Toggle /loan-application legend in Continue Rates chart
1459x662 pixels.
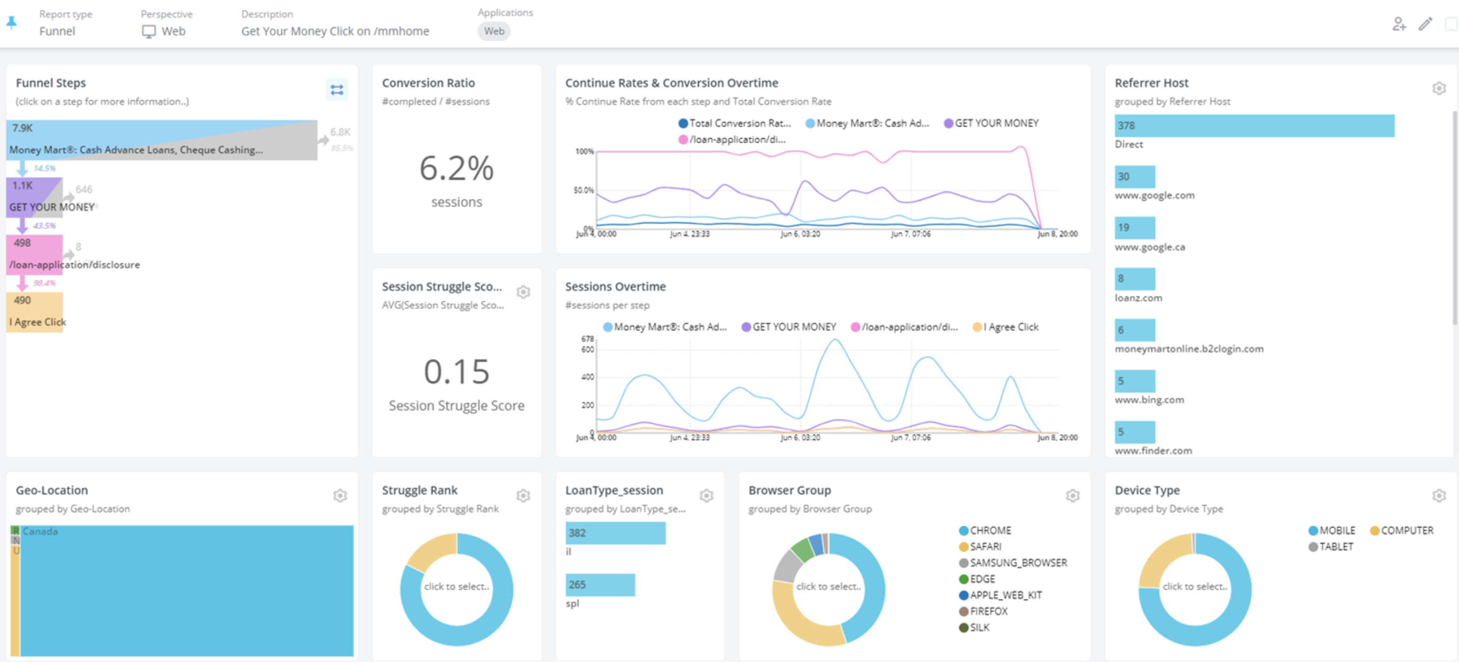[732, 139]
